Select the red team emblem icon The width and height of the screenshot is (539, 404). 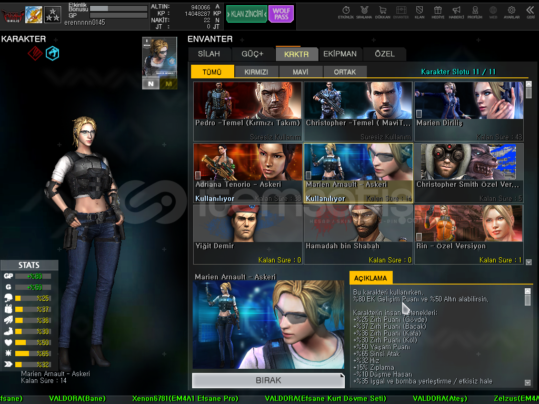[x=35, y=53]
